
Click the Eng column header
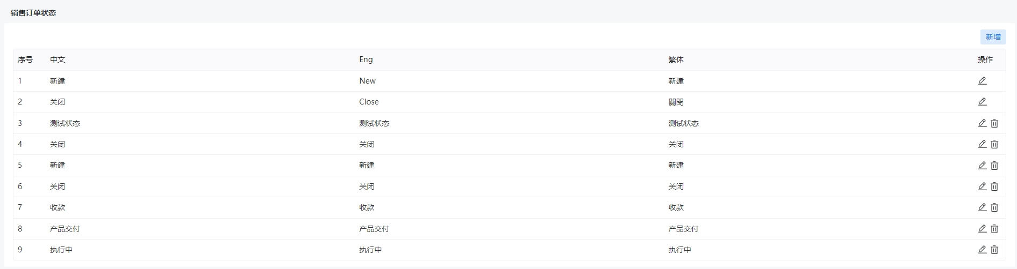[x=366, y=59]
